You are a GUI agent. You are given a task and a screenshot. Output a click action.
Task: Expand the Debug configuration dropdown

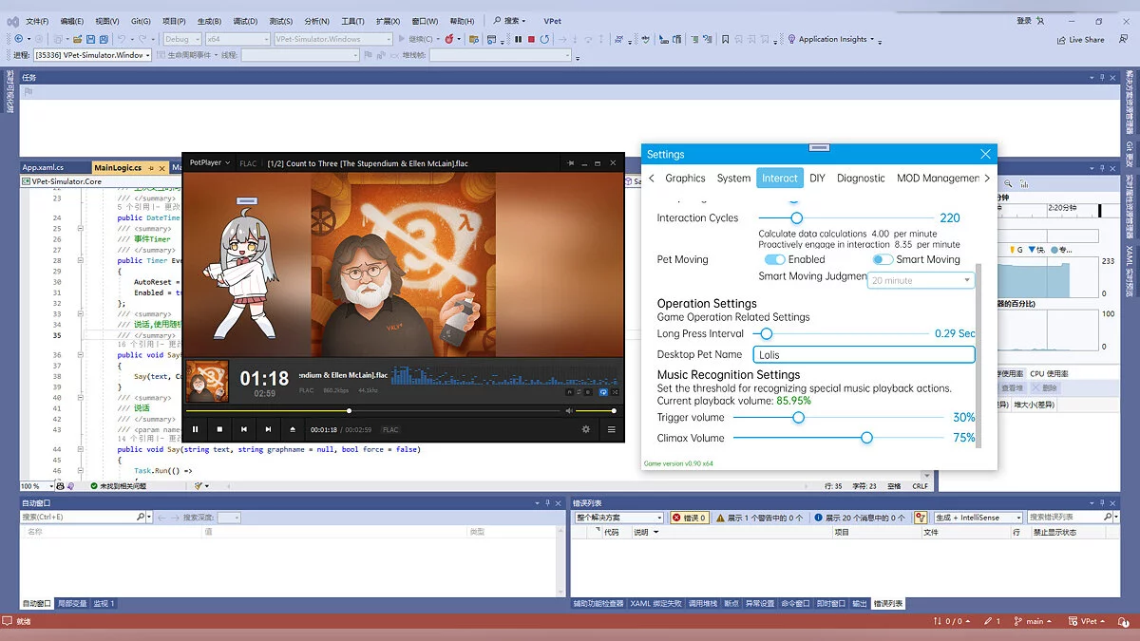pyautogui.click(x=197, y=39)
